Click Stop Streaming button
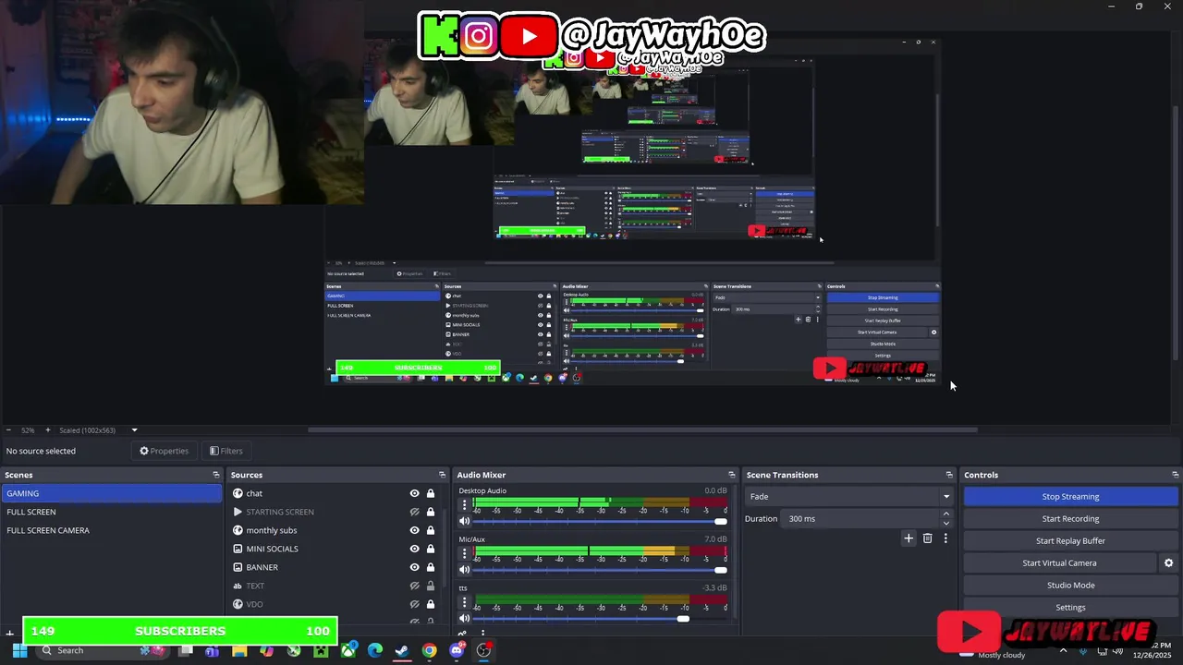The image size is (1183, 665). click(x=1070, y=496)
